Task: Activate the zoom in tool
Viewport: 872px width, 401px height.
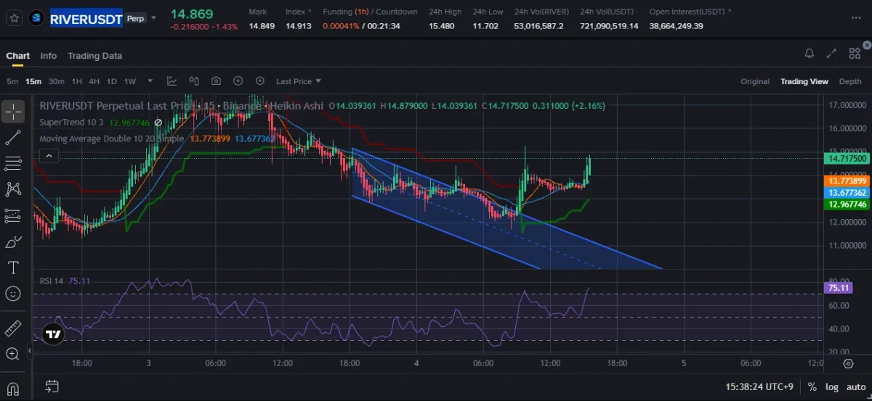Action: click(13, 354)
